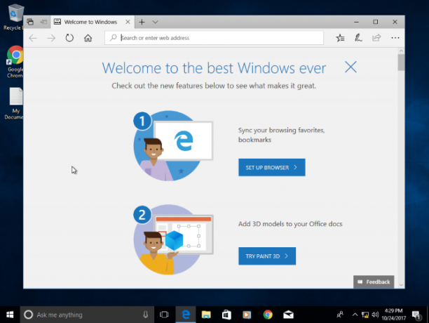Click the Set Up Browser button

[272, 167]
